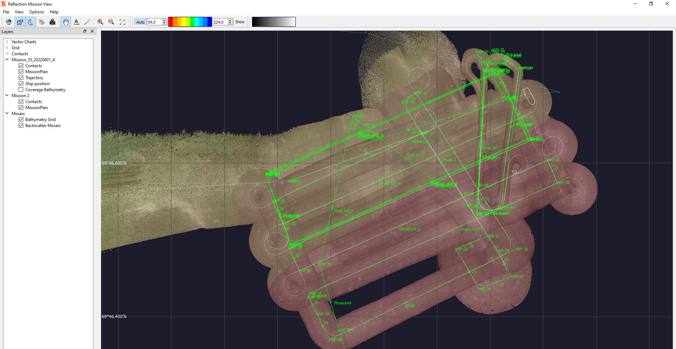
Task: Uncheck the Backscatter Mosaic checkbox
Action: pyautogui.click(x=21, y=126)
